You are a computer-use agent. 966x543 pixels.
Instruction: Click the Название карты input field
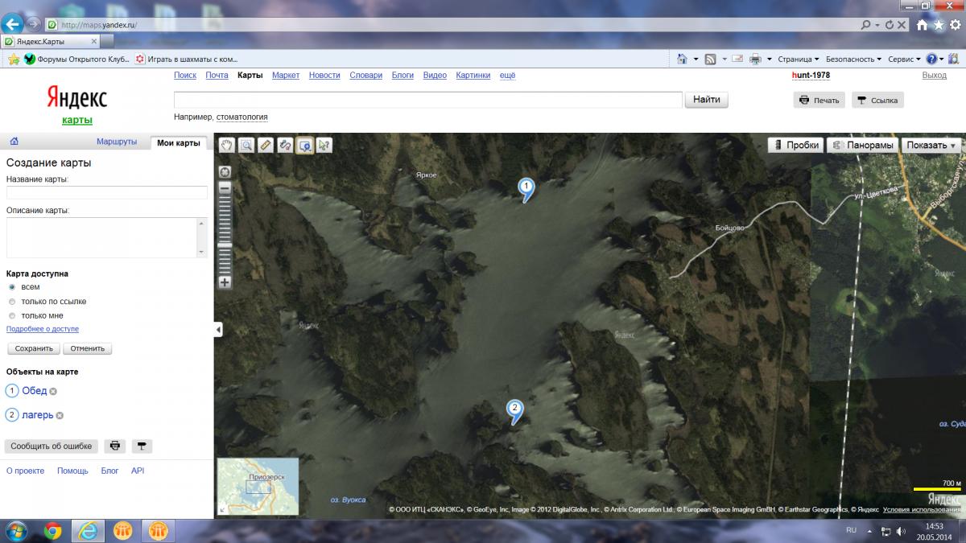(106, 193)
